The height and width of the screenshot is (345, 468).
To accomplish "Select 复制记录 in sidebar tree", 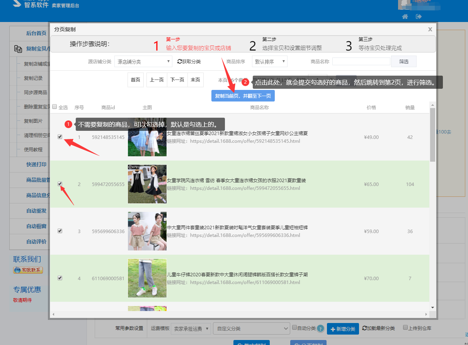I will (33, 78).
